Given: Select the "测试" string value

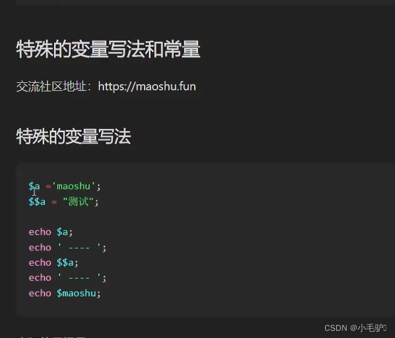Looking at the screenshot, I should point(78,201).
